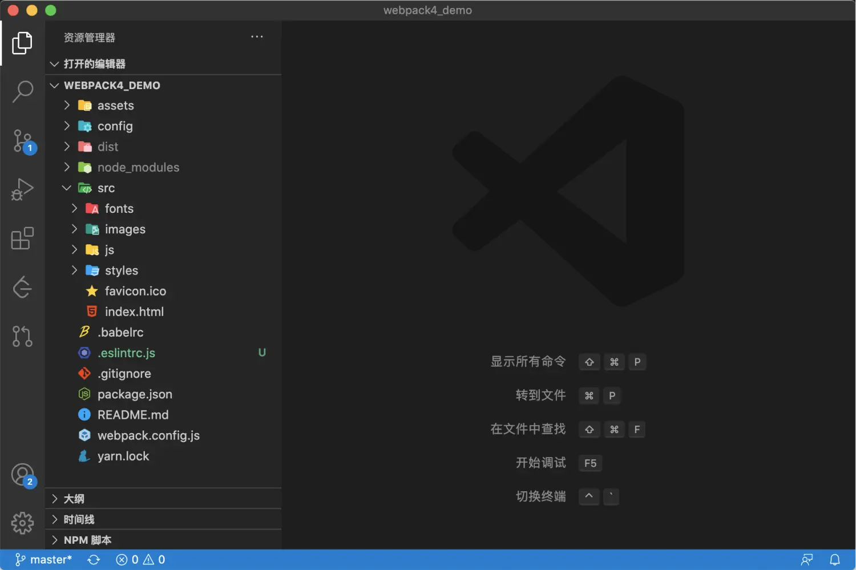Click the 在文件中查找 shortcut label
Screen dimensions: 856x570
click(x=528, y=429)
